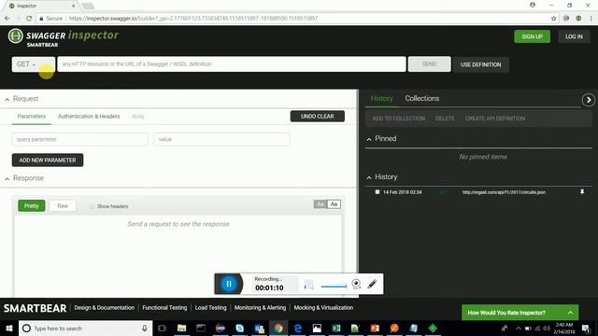
Task: Select the light Aa theme toggle
Action: coord(334,204)
